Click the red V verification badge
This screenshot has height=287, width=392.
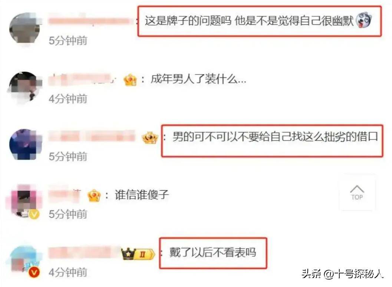point(34,272)
